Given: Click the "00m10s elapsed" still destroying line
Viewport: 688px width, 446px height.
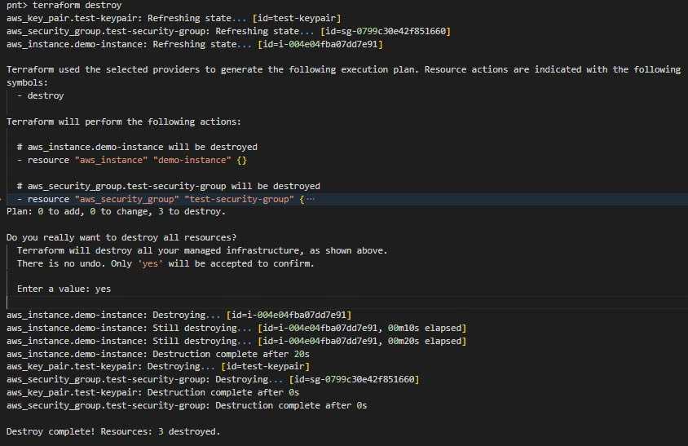Looking at the screenshot, I should (x=236, y=328).
